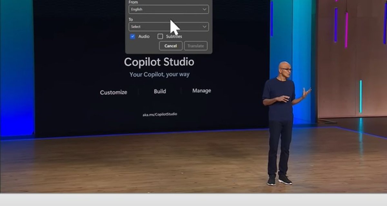387x206 pixels.
Task: Open the From language dropdown set to English
Action: click(x=169, y=9)
